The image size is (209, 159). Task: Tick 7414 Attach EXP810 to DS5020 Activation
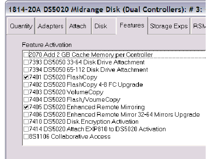point(26,129)
